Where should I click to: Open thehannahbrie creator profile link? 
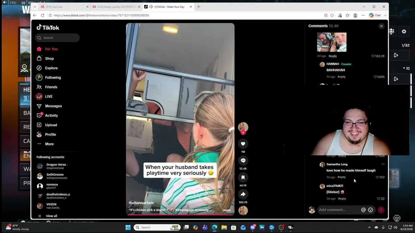[x=141, y=203]
